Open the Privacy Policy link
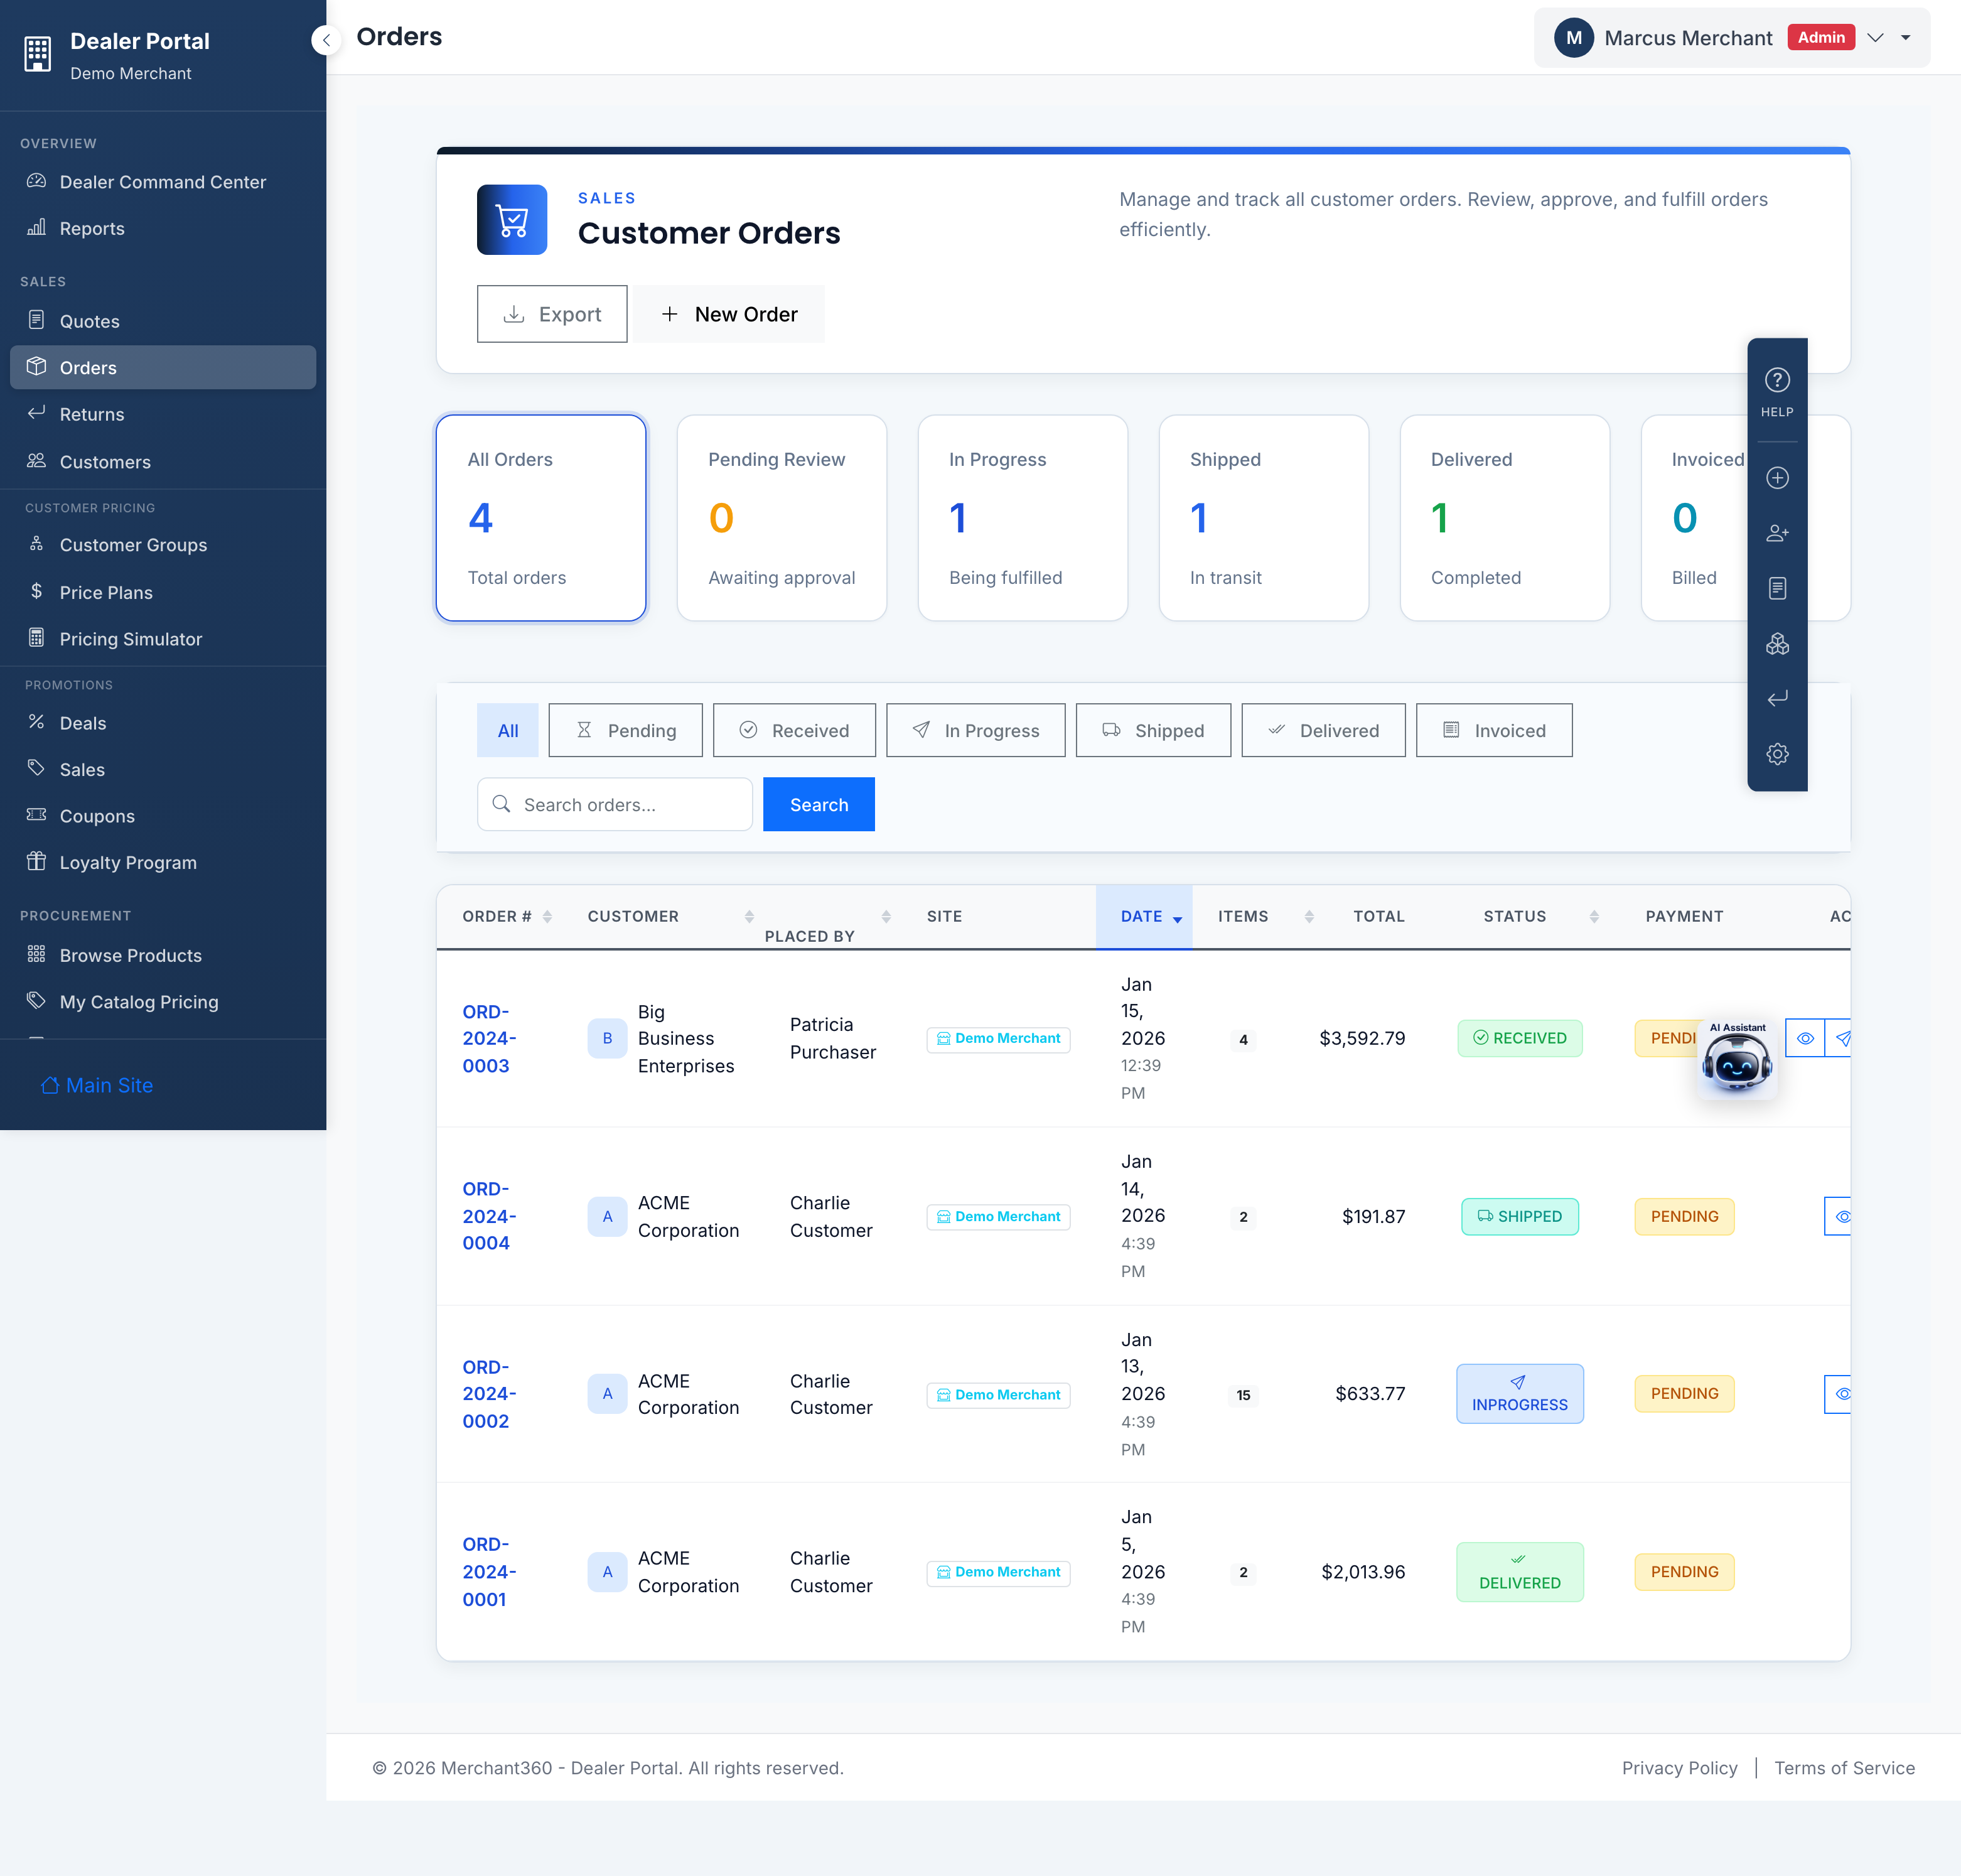 1679,1768
